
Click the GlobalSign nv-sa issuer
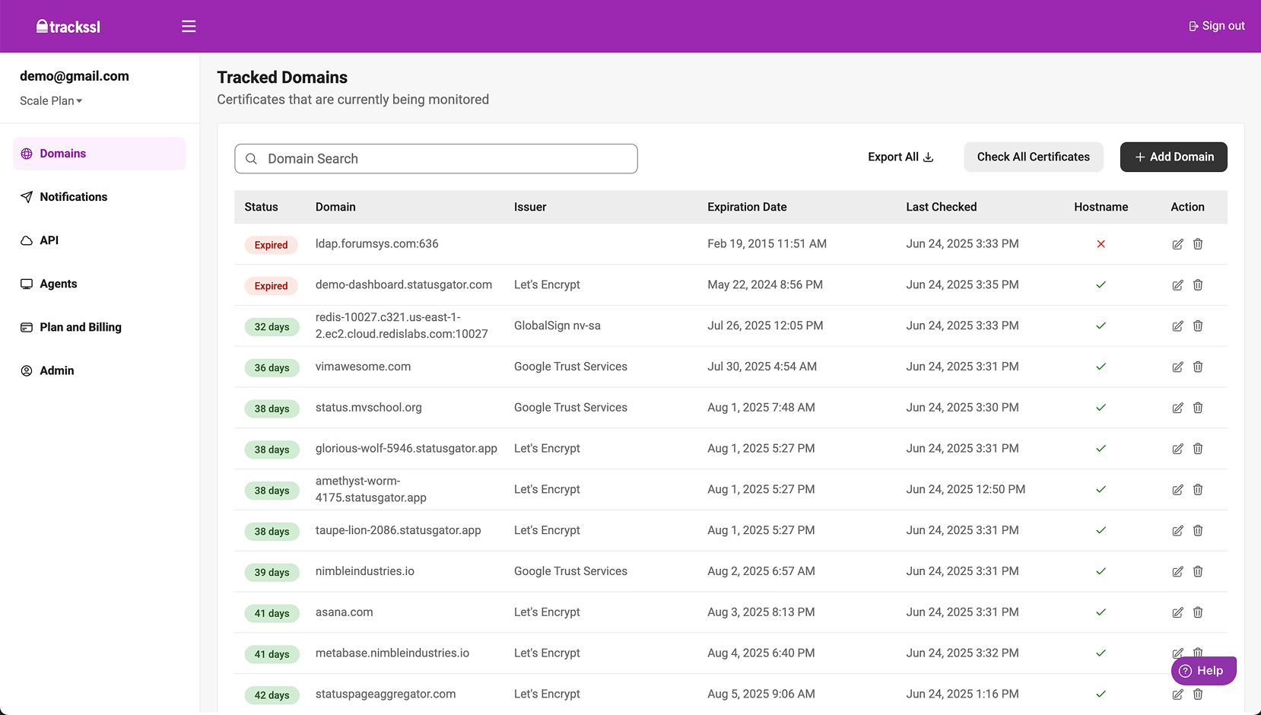[x=557, y=326]
